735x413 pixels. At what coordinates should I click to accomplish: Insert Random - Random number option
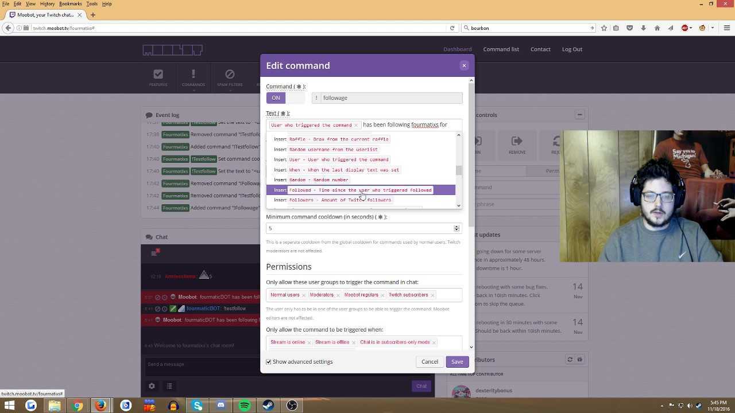(361, 180)
